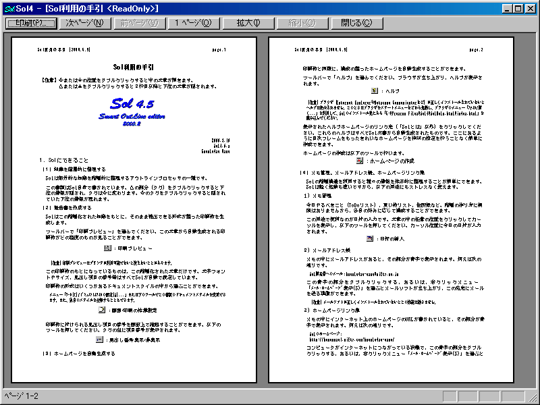The width and height of the screenshot is (540, 405).
Task: Click the resize grip in the status bar corner
Action: pyautogui.click(x=533, y=397)
